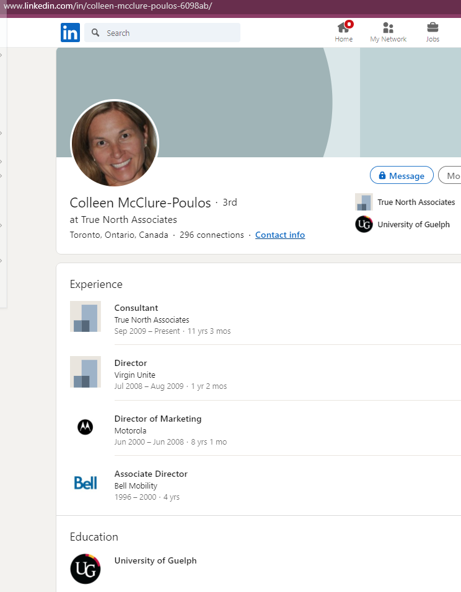Open University of Guelph in profile header

[x=413, y=224]
